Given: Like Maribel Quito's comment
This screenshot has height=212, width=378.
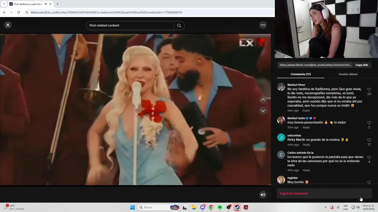Looking at the screenshot, I should (x=369, y=123).
